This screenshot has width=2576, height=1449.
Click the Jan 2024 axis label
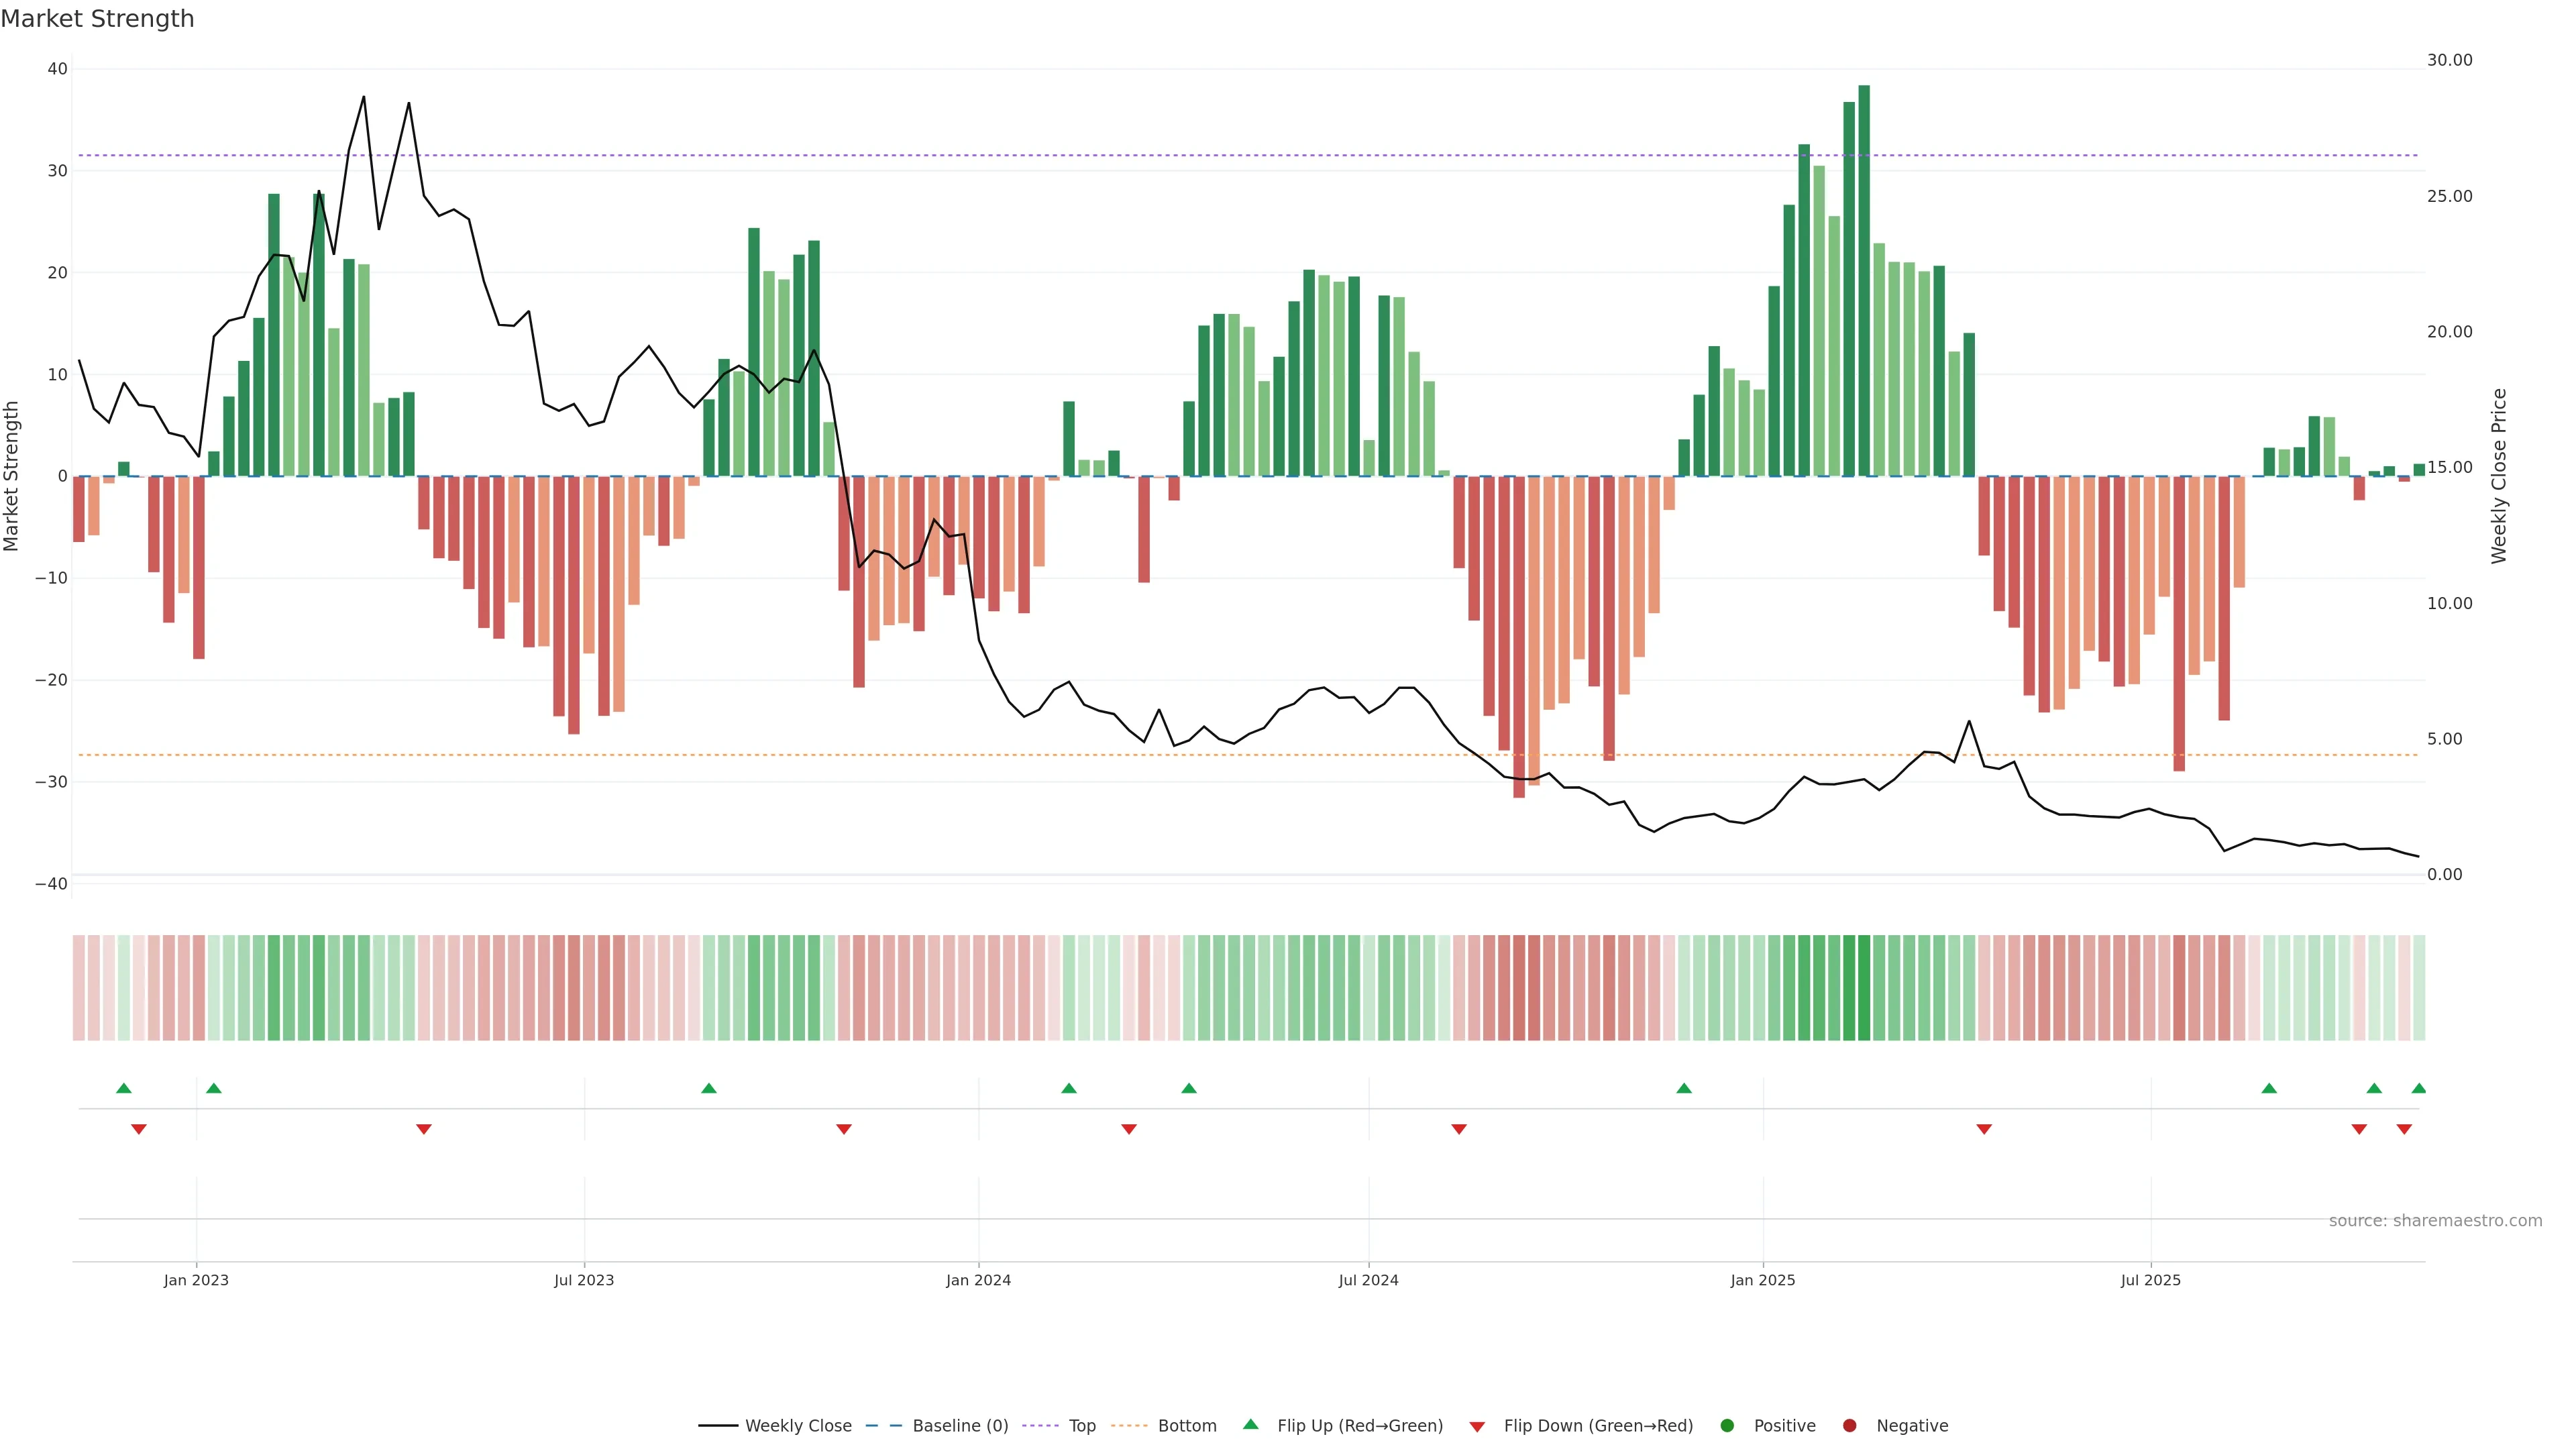[x=978, y=1280]
